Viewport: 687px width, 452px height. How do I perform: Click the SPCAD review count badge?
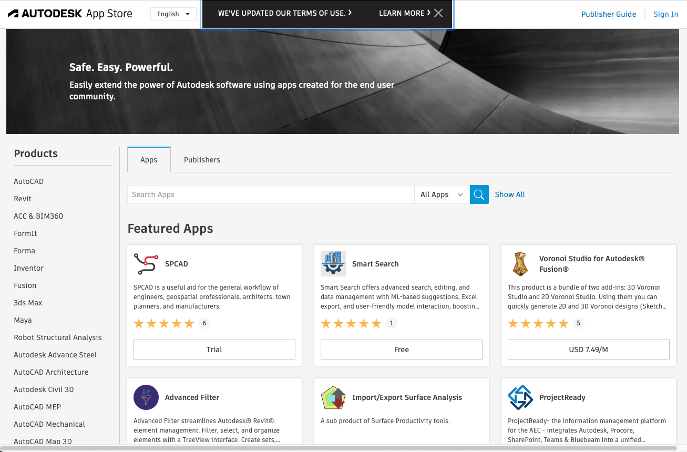[x=204, y=323]
